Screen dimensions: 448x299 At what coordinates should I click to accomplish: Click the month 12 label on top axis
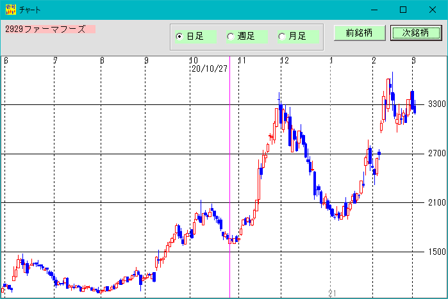point(284,60)
